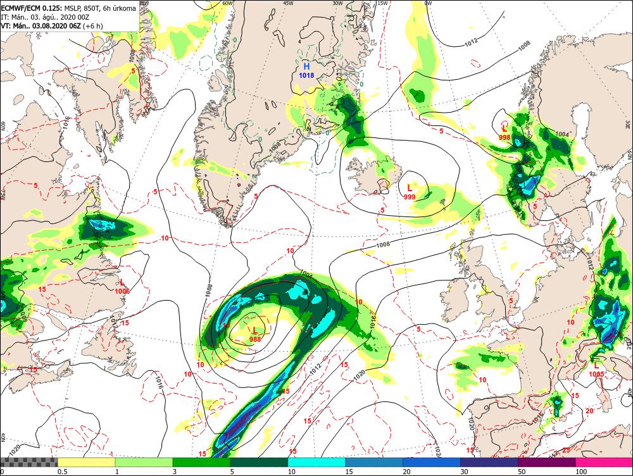Click the checkered gray 0–0.5 legend swatch

click(28, 462)
